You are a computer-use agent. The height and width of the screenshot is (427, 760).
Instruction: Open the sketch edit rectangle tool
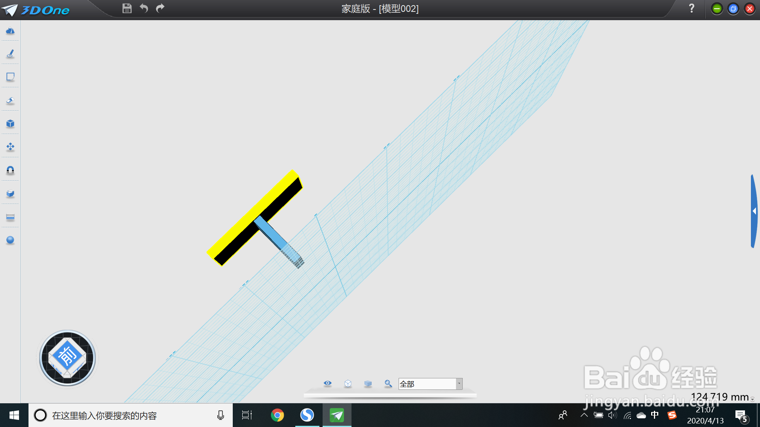[x=10, y=77]
